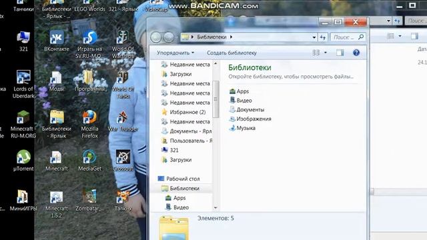This screenshot has width=427, height=240.
Task: Open the Упорядочить dropdown menu
Action: [x=175, y=53]
